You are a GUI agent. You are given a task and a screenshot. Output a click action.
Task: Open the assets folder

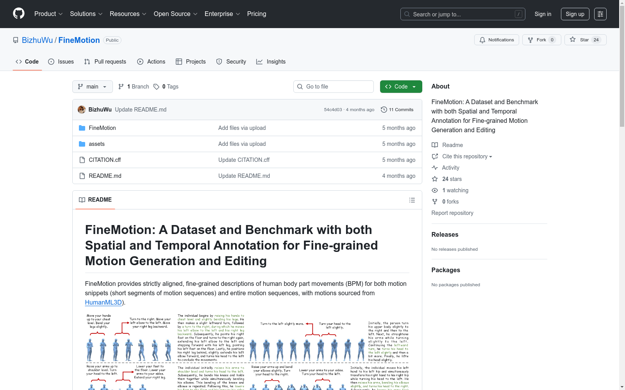[96, 144]
